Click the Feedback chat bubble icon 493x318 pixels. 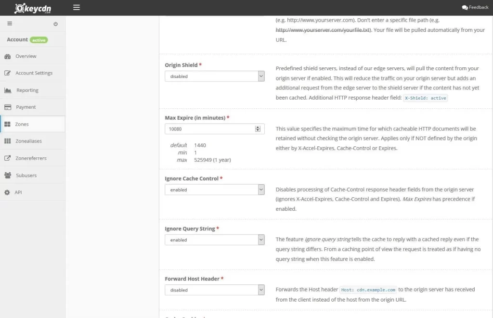[465, 8]
